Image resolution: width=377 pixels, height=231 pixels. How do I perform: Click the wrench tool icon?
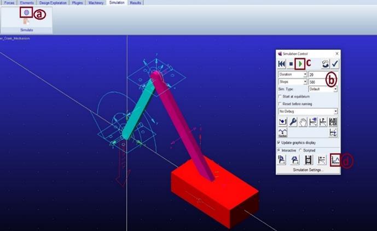pos(293,122)
